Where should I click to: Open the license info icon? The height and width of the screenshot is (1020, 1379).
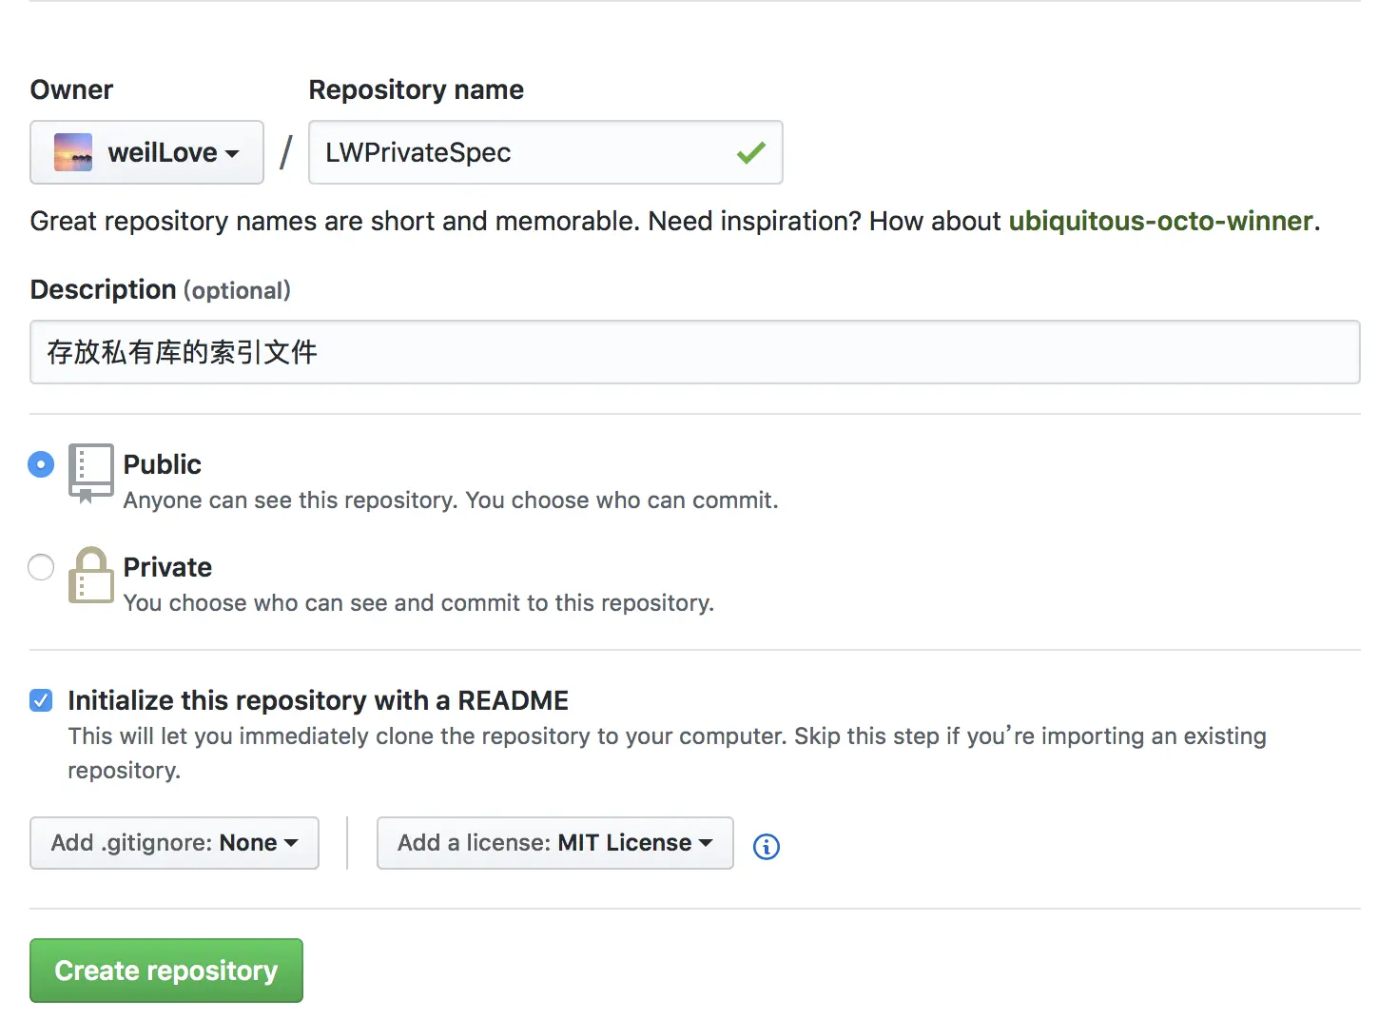pyautogui.click(x=766, y=846)
